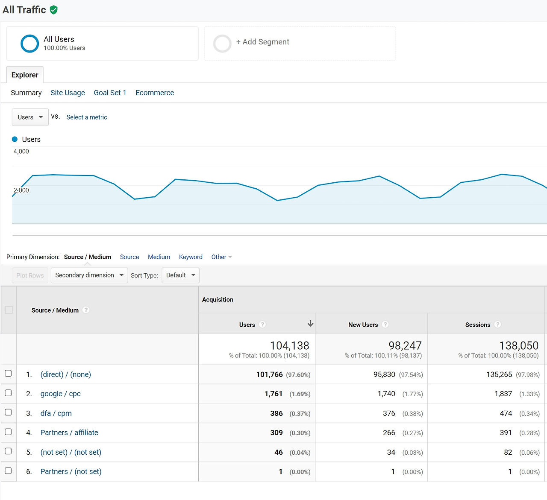Open the Sort Type Default dropdown
The image size is (547, 500).
[x=181, y=275]
